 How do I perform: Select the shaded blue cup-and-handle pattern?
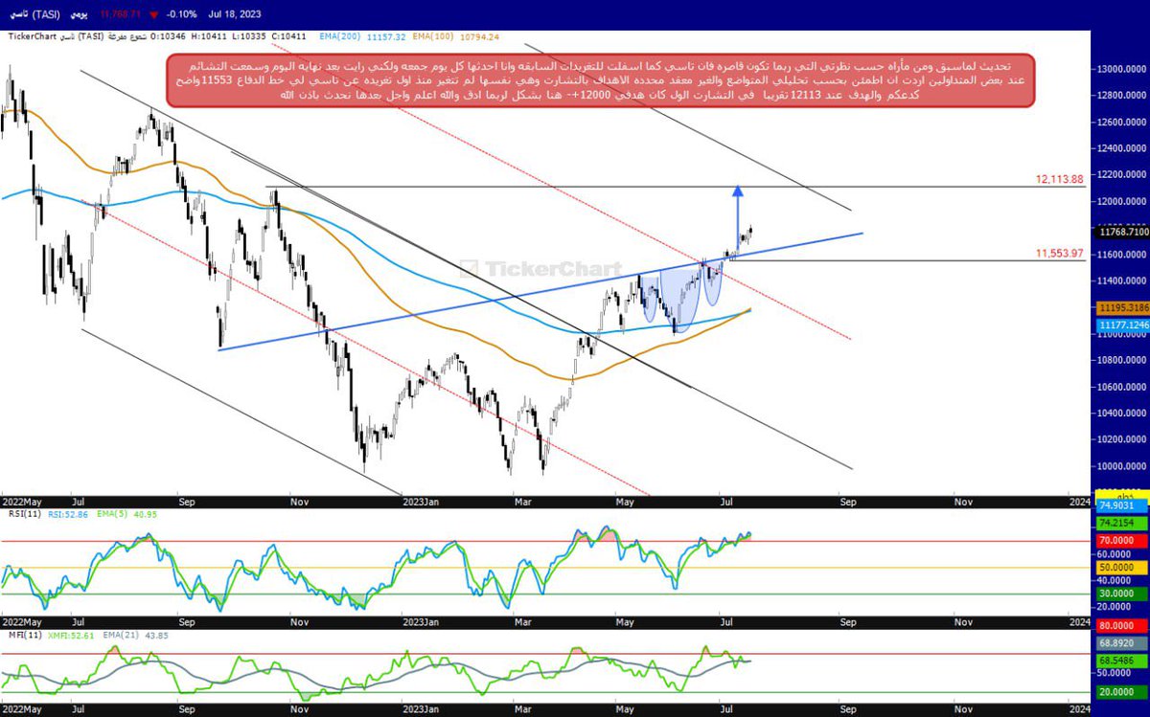click(x=679, y=298)
